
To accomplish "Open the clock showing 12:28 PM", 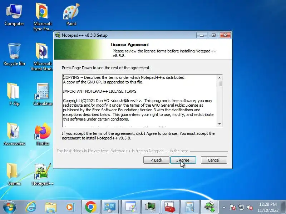I will (x=268, y=207).
